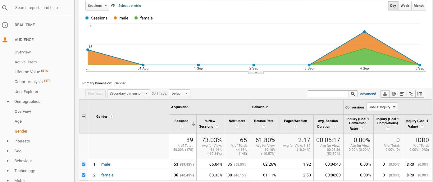Screen dimensions: 433x182
Task: Click the 4 Sep sessions peak data point
Action: (x=364, y=32)
